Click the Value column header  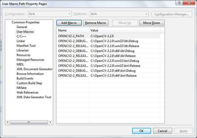pyautogui.click(x=124, y=30)
